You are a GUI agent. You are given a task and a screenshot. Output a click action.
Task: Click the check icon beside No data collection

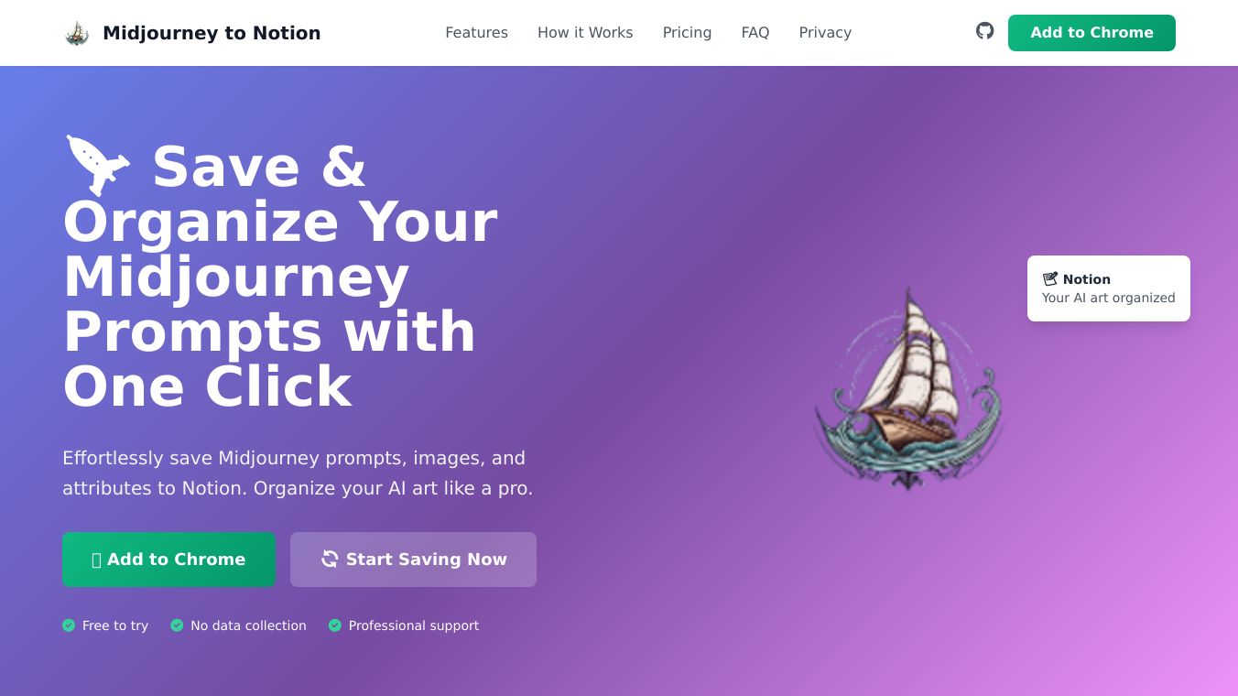(177, 625)
